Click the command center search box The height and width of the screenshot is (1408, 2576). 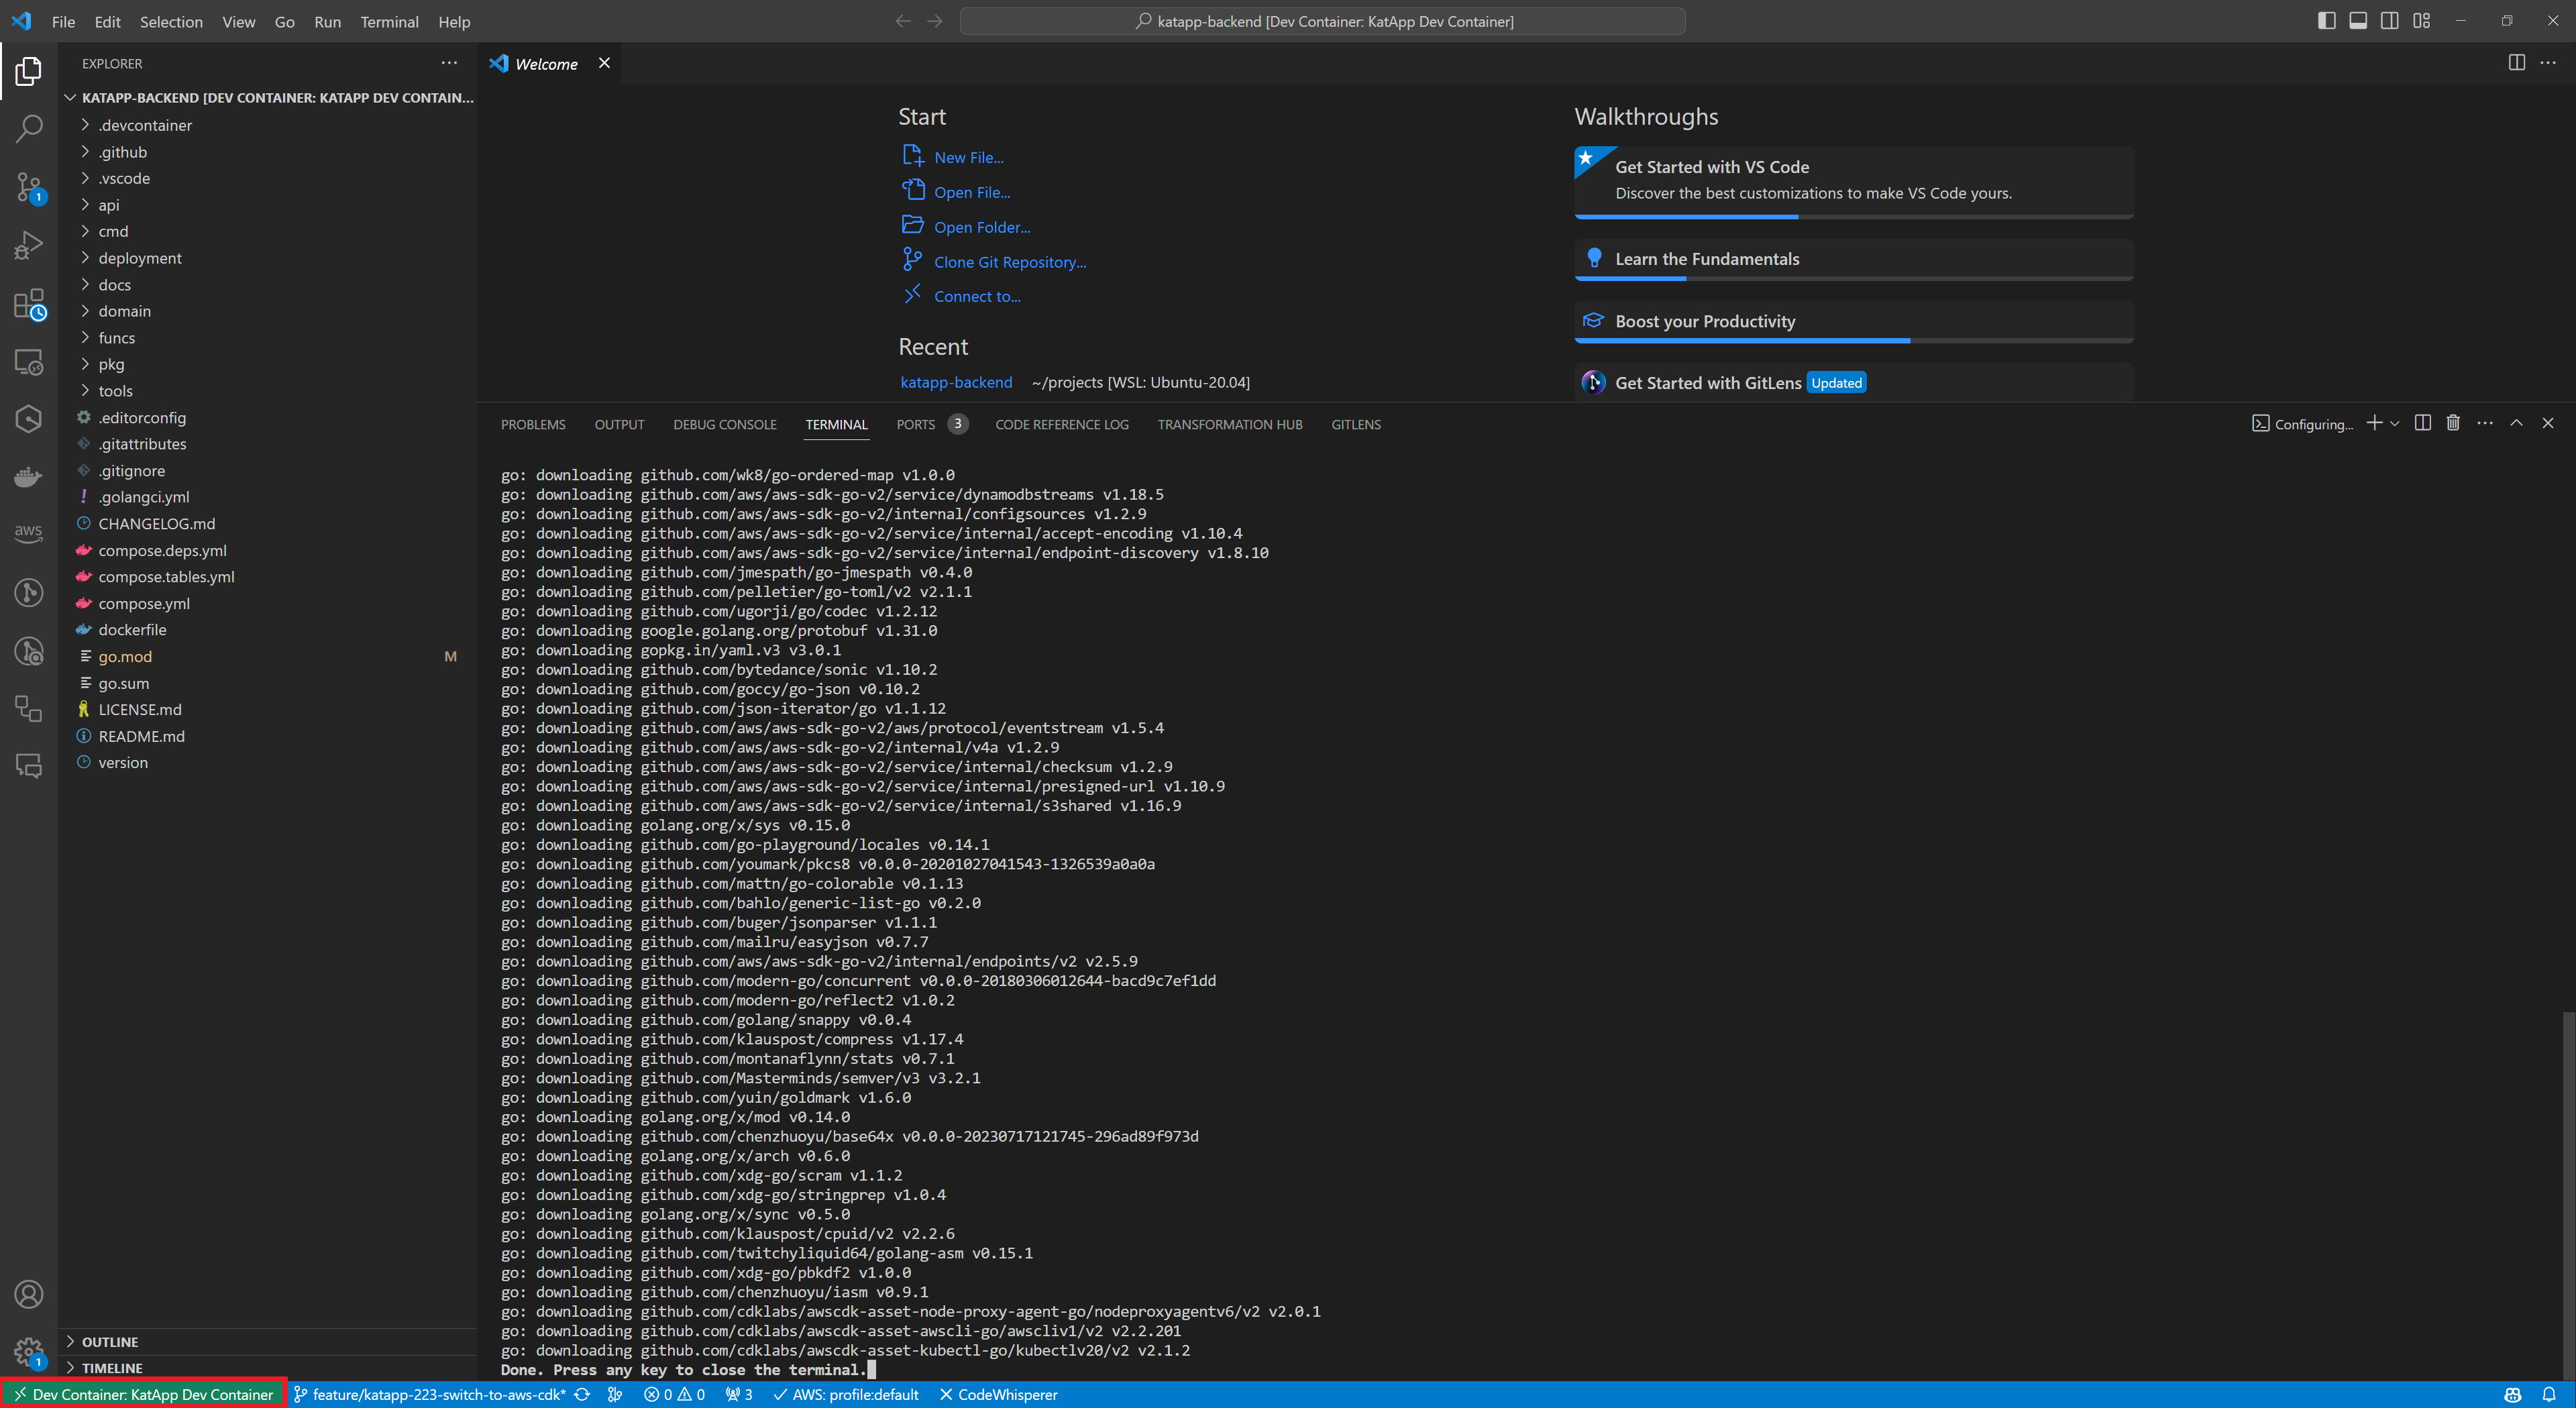[1322, 21]
